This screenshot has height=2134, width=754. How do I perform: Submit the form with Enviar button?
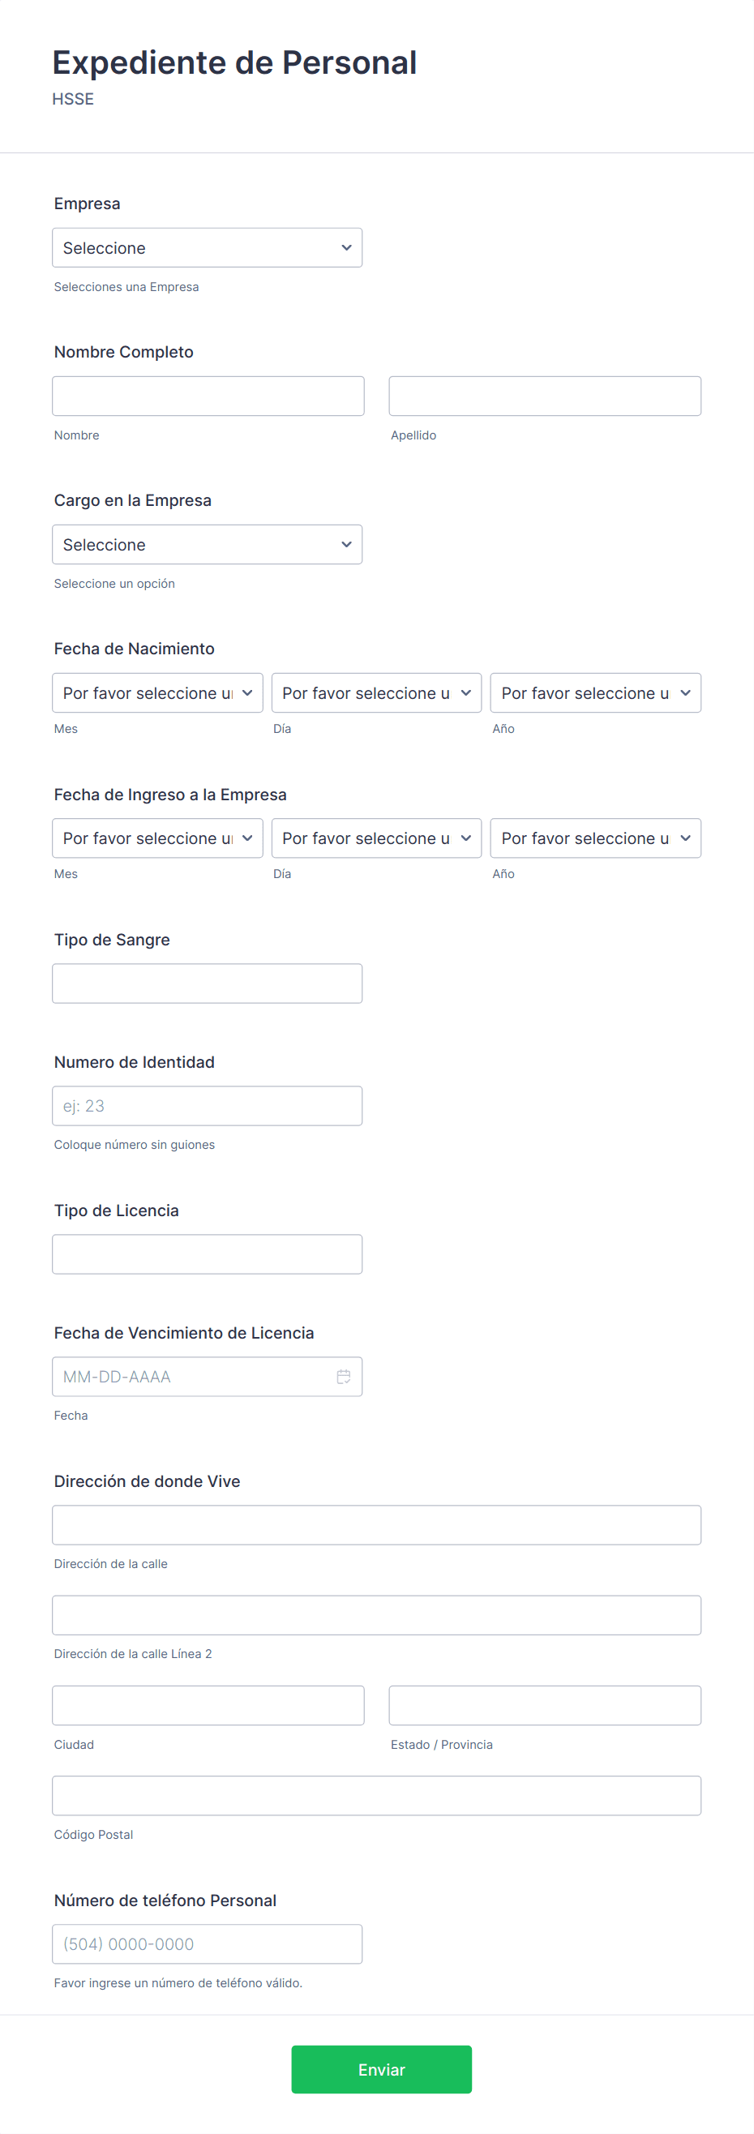click(x=381, y=2069)
